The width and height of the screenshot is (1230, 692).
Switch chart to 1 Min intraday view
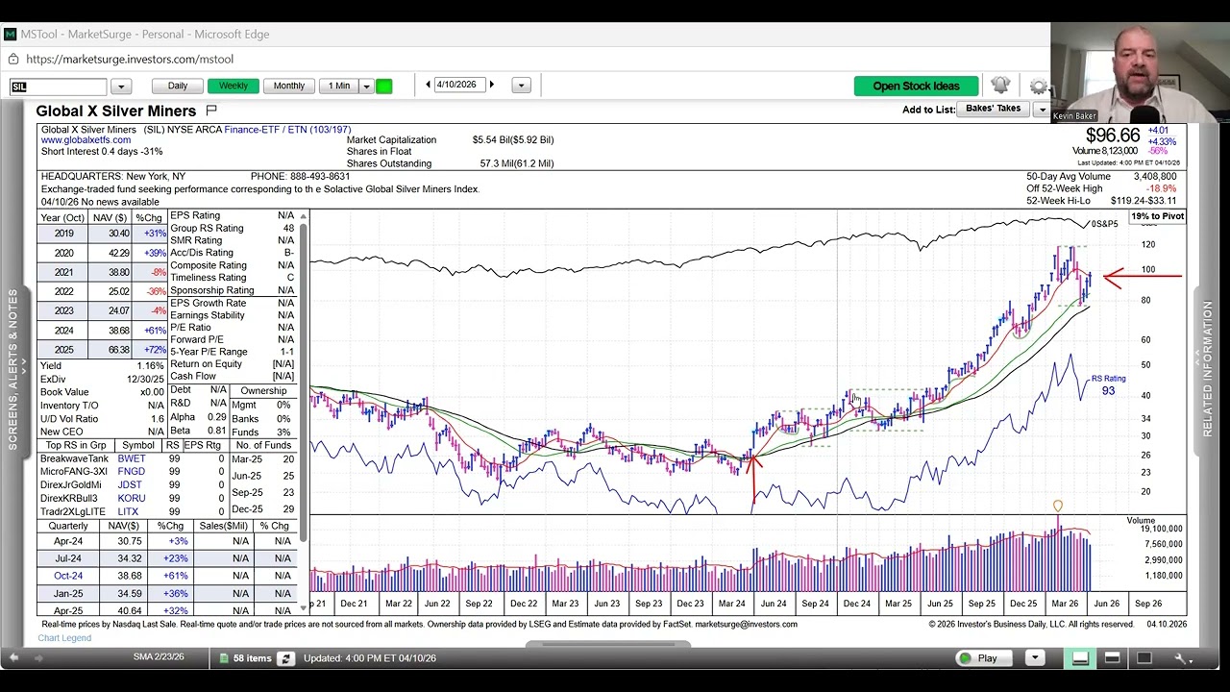tap(339, 86)
